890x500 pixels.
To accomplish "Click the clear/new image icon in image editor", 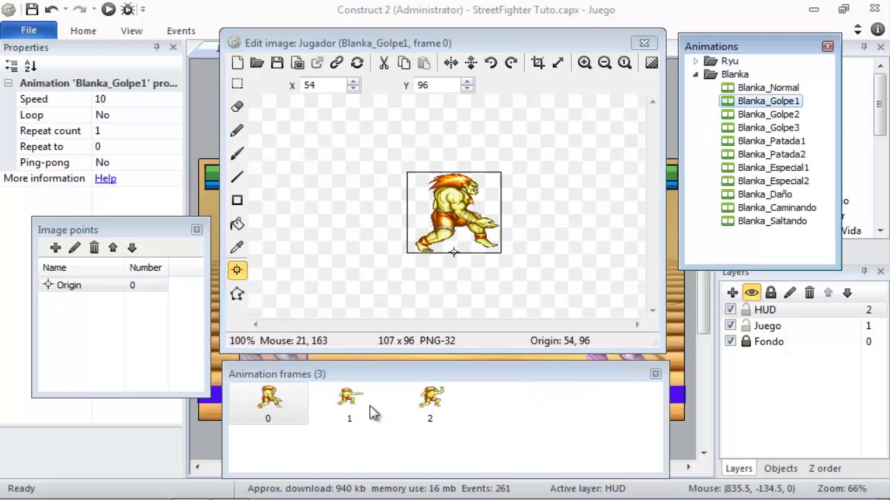I will tap(237, 63).
